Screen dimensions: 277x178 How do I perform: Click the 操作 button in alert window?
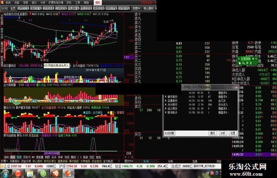pyautogui.click(x=213, y=133)
